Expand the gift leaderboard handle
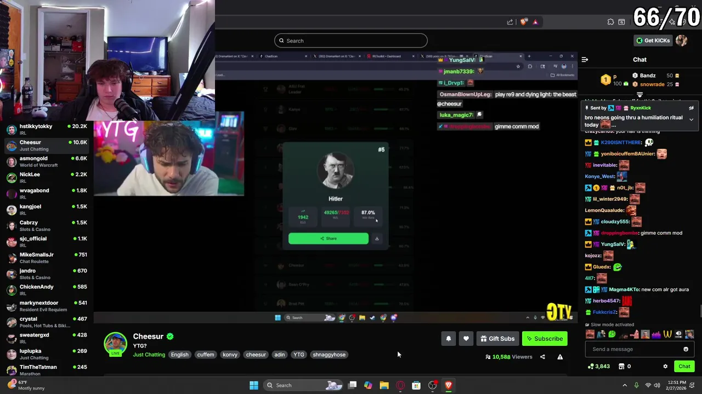This screenshot has height=394, width=702. point(639,95)
